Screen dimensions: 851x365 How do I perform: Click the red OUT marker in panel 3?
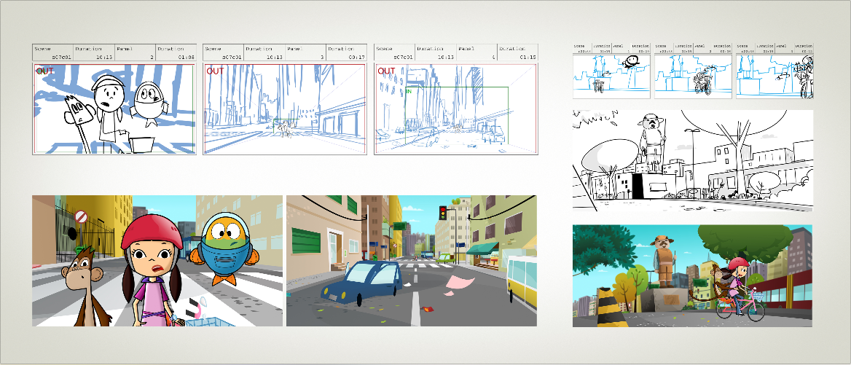[x=215, y=71]
